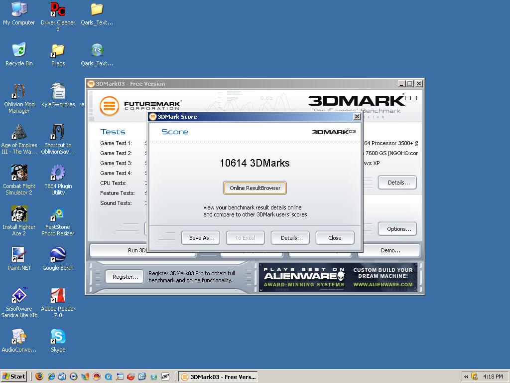Open system Details... in the main window
The height and width of the screenshot is (383, 510).
[398, 183]
